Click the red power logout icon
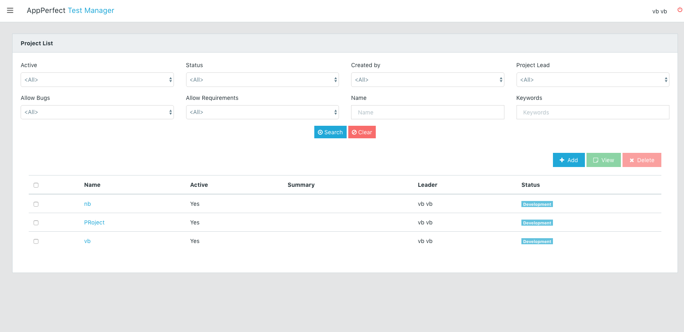 pyautogui.click(x=680, y=10)
